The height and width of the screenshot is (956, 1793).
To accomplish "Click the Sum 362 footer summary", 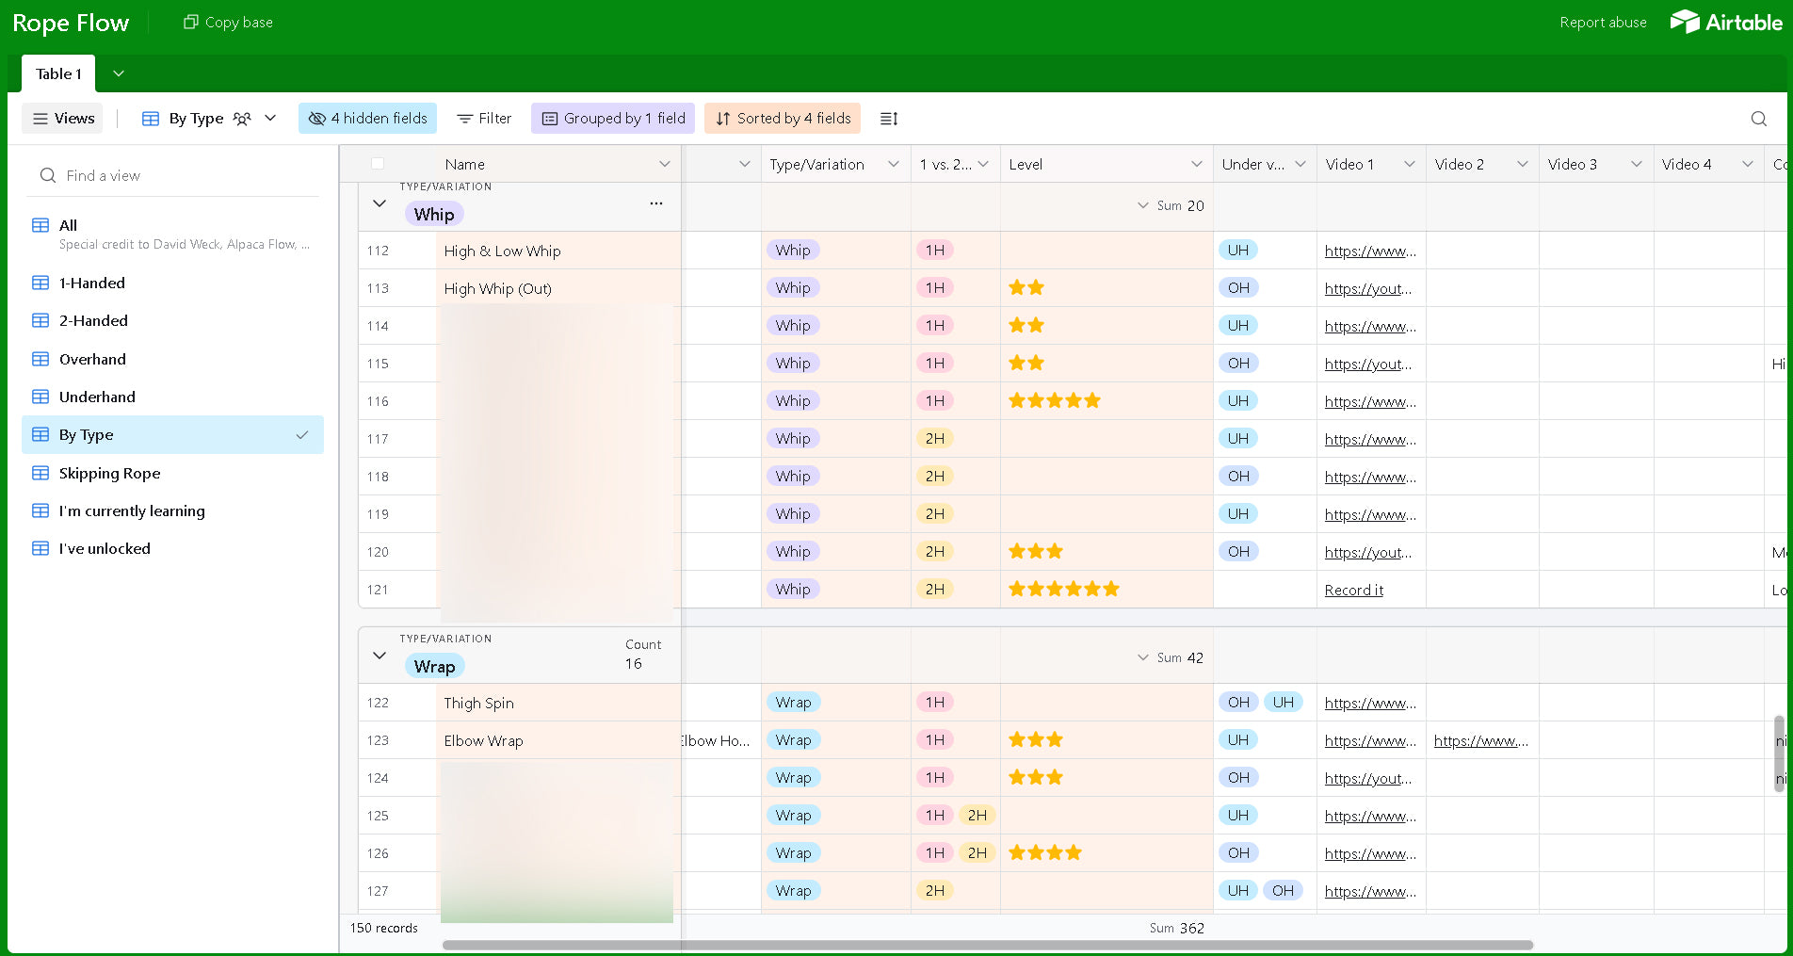I will 1176,928.
